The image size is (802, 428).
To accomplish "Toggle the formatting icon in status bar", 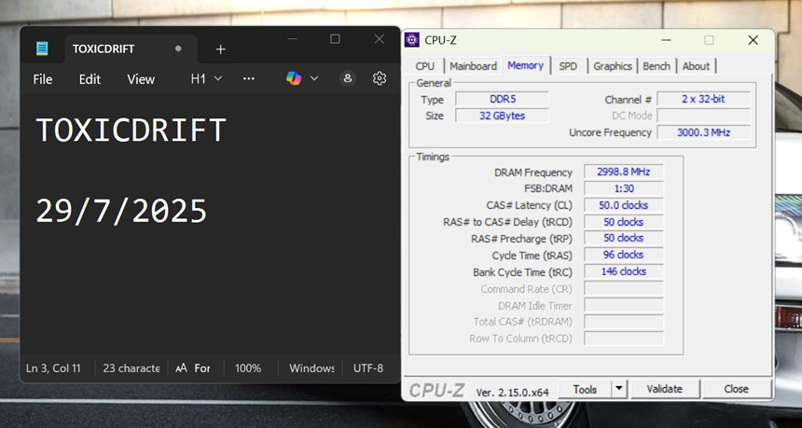I will [x=192, y=368].
